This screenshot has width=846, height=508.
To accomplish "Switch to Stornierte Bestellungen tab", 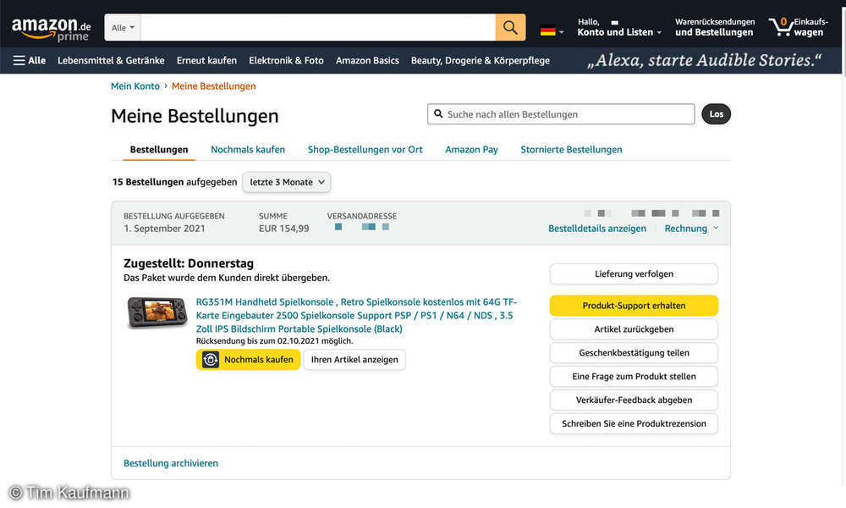I will 571,150.
